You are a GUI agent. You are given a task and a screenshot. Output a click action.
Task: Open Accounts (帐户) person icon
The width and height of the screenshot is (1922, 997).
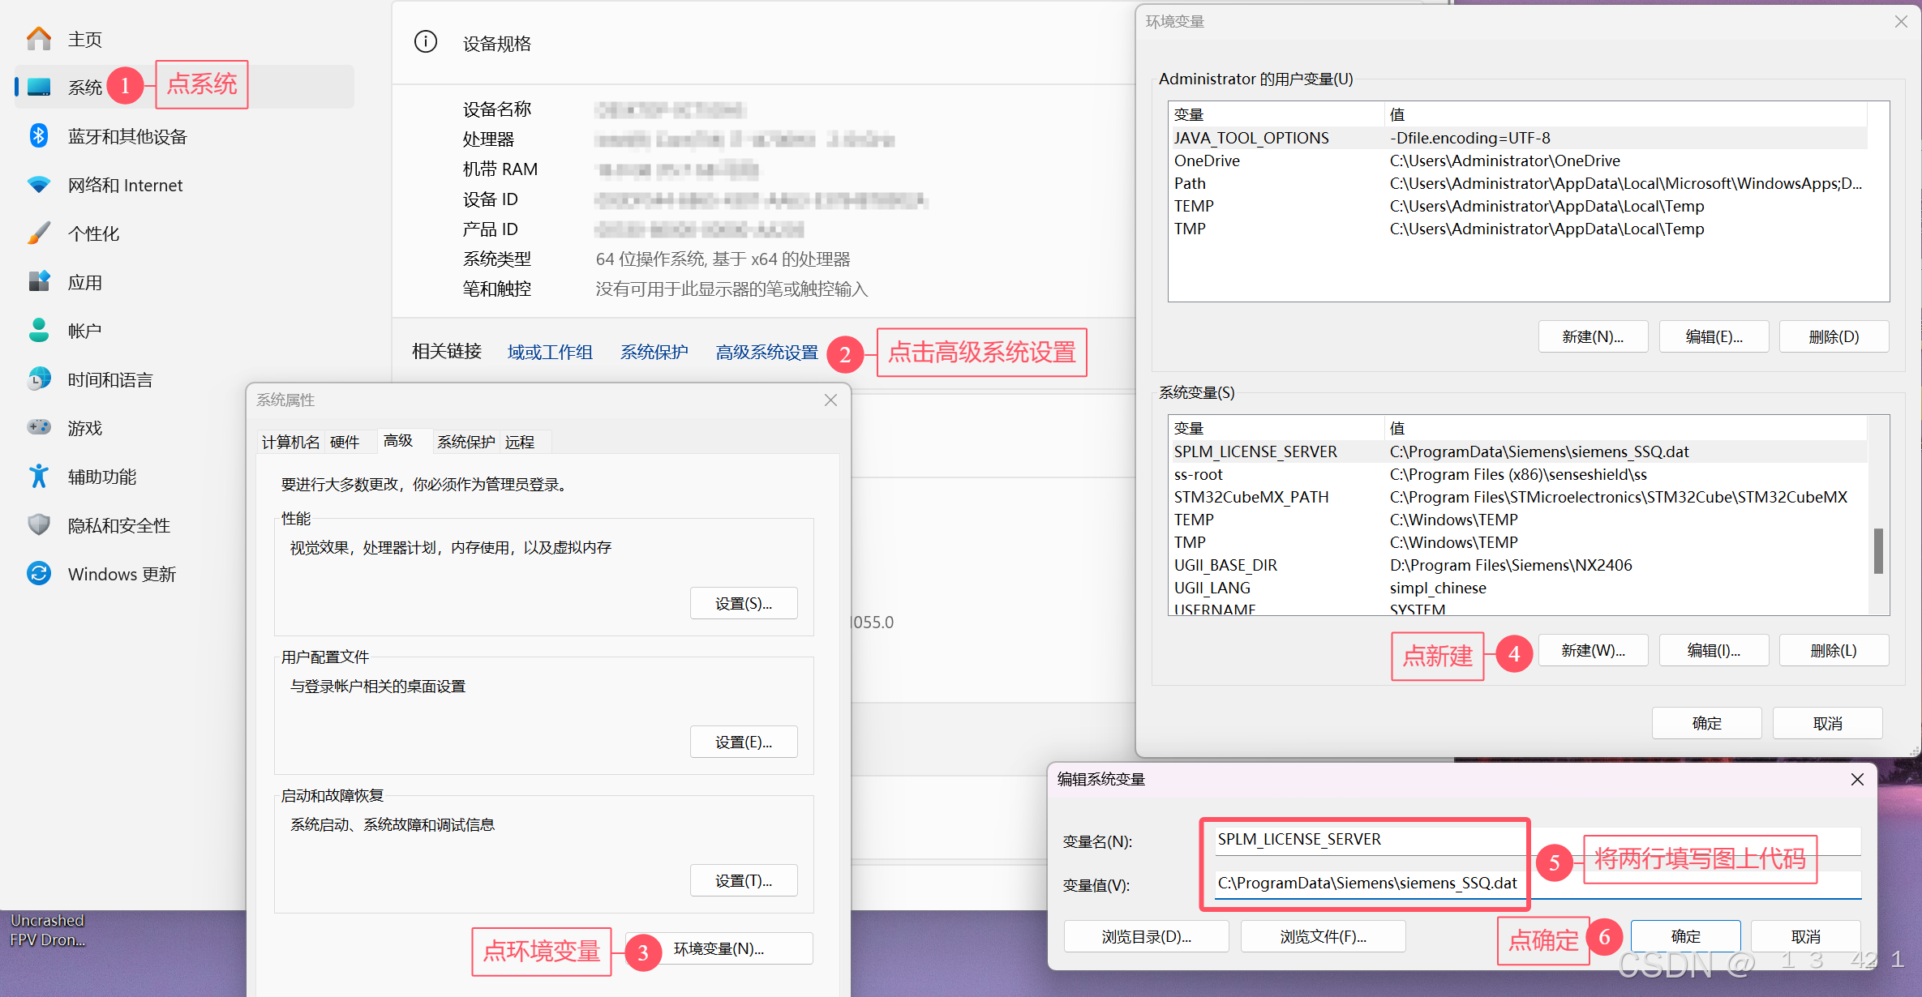tap(38, 331)
